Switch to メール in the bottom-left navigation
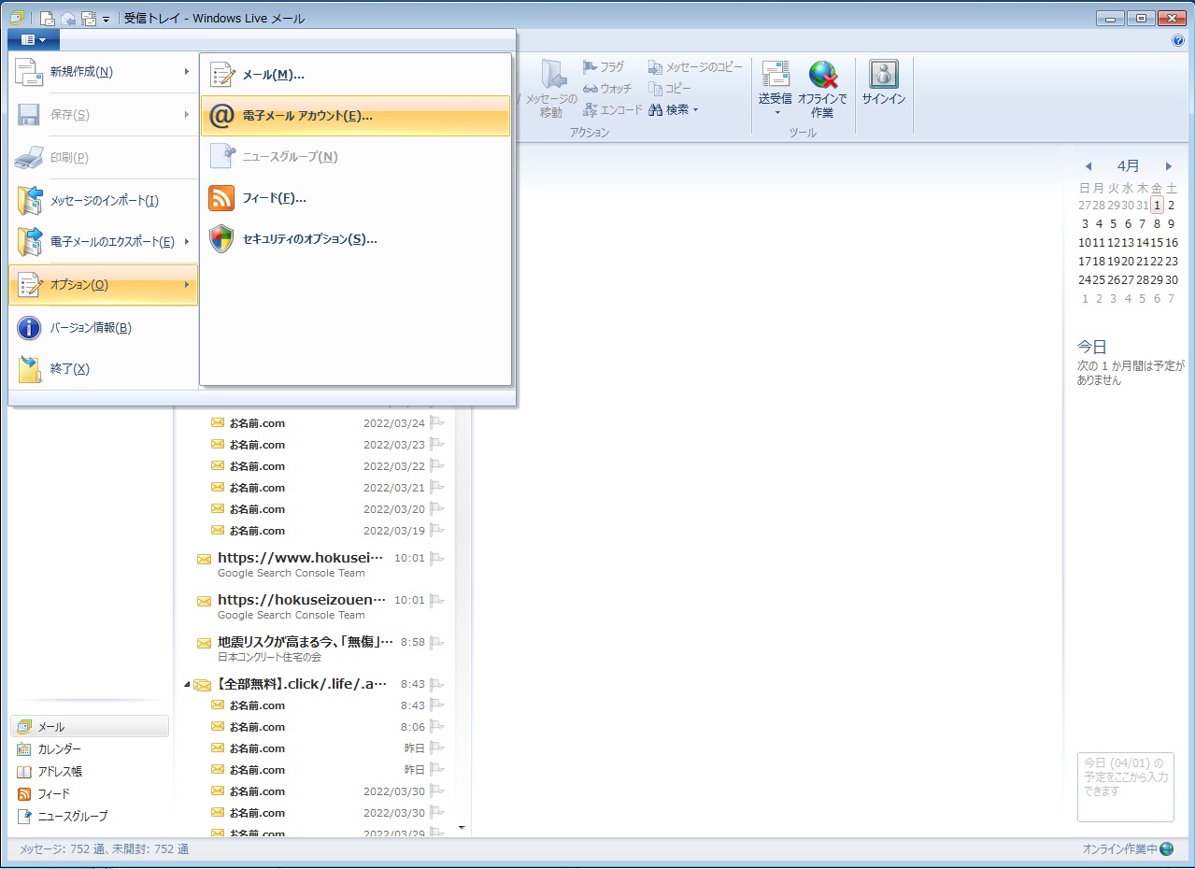The height and width of the screenshot is (869, 1195). (x=90, y=727)
